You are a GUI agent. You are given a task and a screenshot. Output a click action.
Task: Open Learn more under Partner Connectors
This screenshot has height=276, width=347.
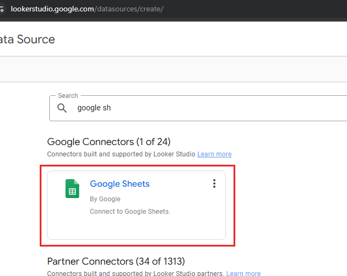pos(244,273)
